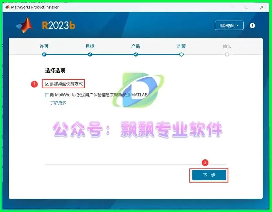
Task: Select the 选项 step
Action: tap(181, 46)
